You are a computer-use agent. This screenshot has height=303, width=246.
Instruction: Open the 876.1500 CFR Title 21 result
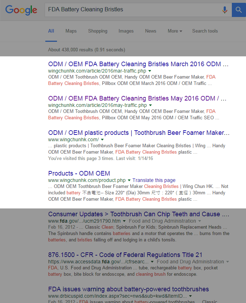click(x=125, y=255)
